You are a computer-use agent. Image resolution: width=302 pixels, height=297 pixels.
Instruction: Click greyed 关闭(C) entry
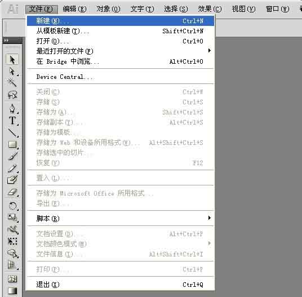pos(121,92)
